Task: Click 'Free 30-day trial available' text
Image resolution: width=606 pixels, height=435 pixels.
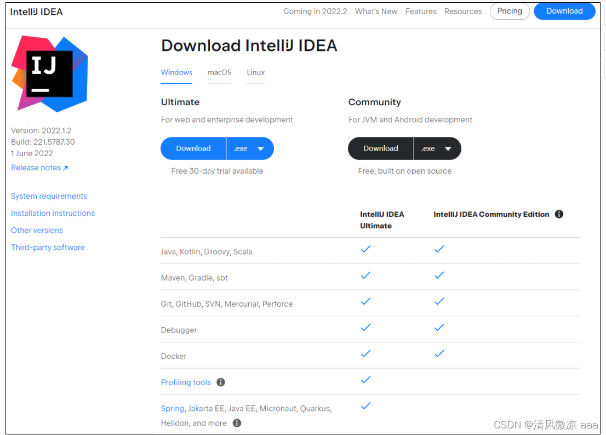Action: tap(217, 171)
